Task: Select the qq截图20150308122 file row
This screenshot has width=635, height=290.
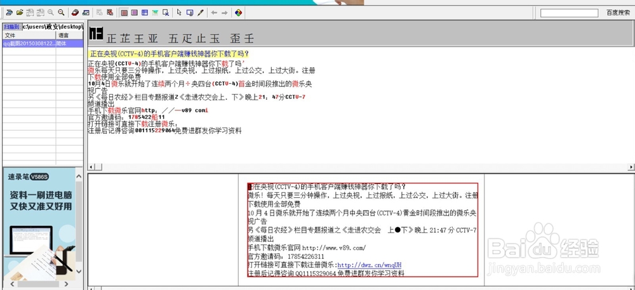Action: [x=29, y=43]
